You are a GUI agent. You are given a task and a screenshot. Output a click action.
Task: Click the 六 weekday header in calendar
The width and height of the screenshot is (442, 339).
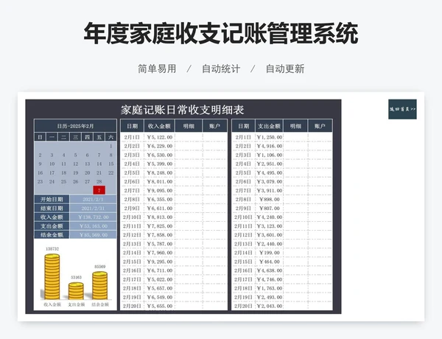[x=110, y=137]
